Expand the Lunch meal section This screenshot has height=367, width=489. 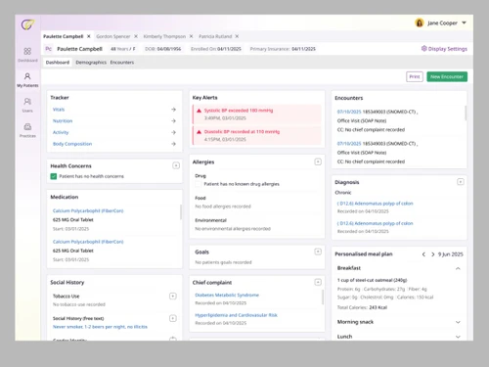coord(458,337)
